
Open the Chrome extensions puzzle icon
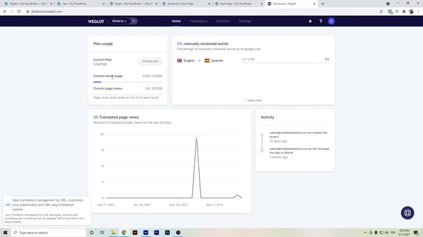point(404,12)
